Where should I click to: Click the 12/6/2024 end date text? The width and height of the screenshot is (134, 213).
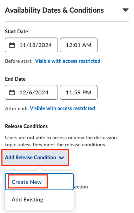34,93
